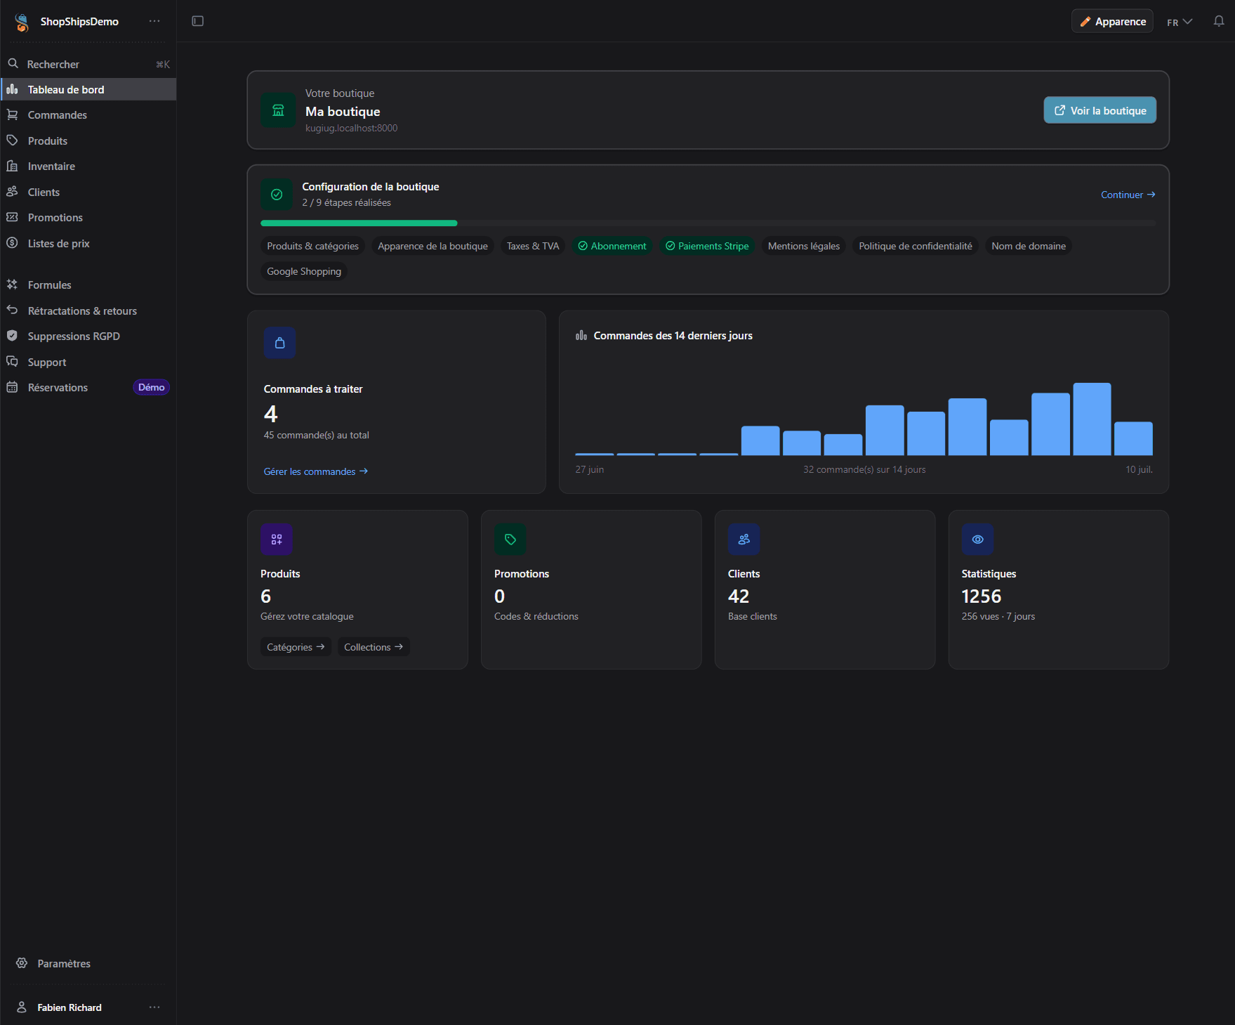Image resolution: width=1235 pixels, height=1025 pixels.
Task: Click the Statistiques eye icon
Action: (x=977, y=540)
